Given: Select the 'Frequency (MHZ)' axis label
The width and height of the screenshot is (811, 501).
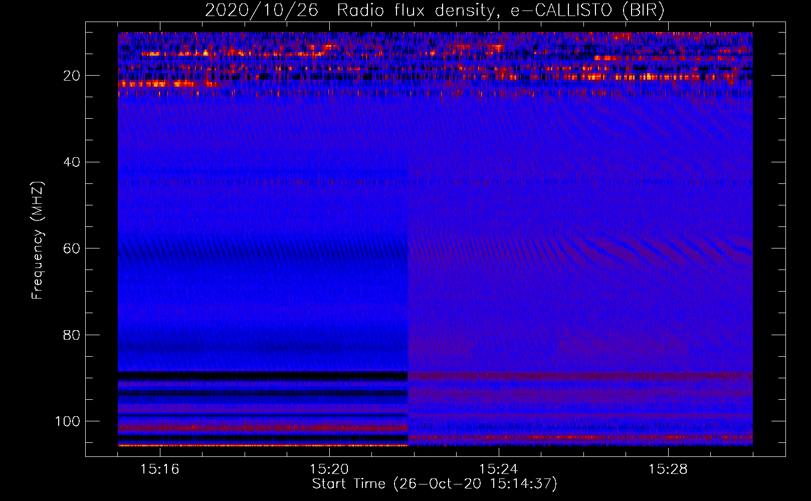Looking at the screenshot, I should point(38,240).
